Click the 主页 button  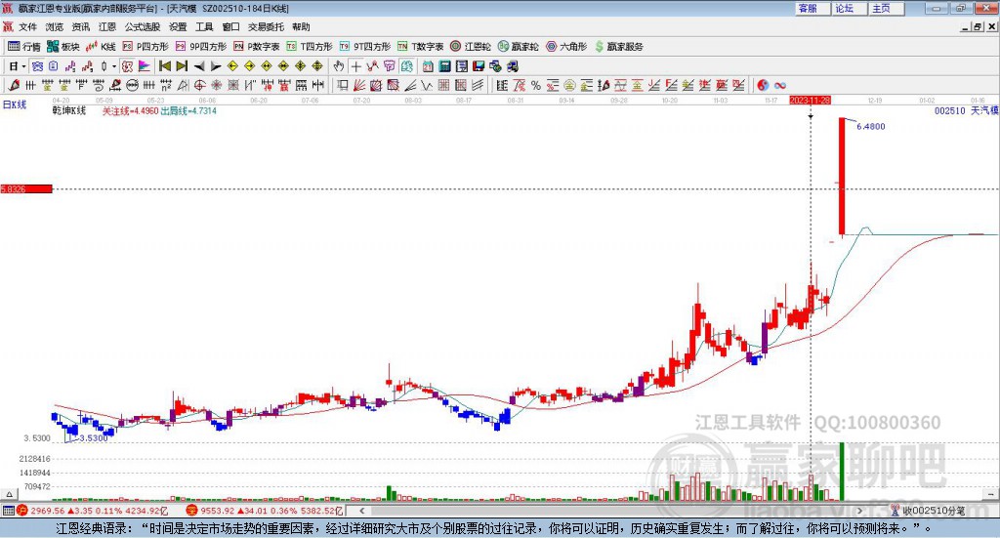885,8
